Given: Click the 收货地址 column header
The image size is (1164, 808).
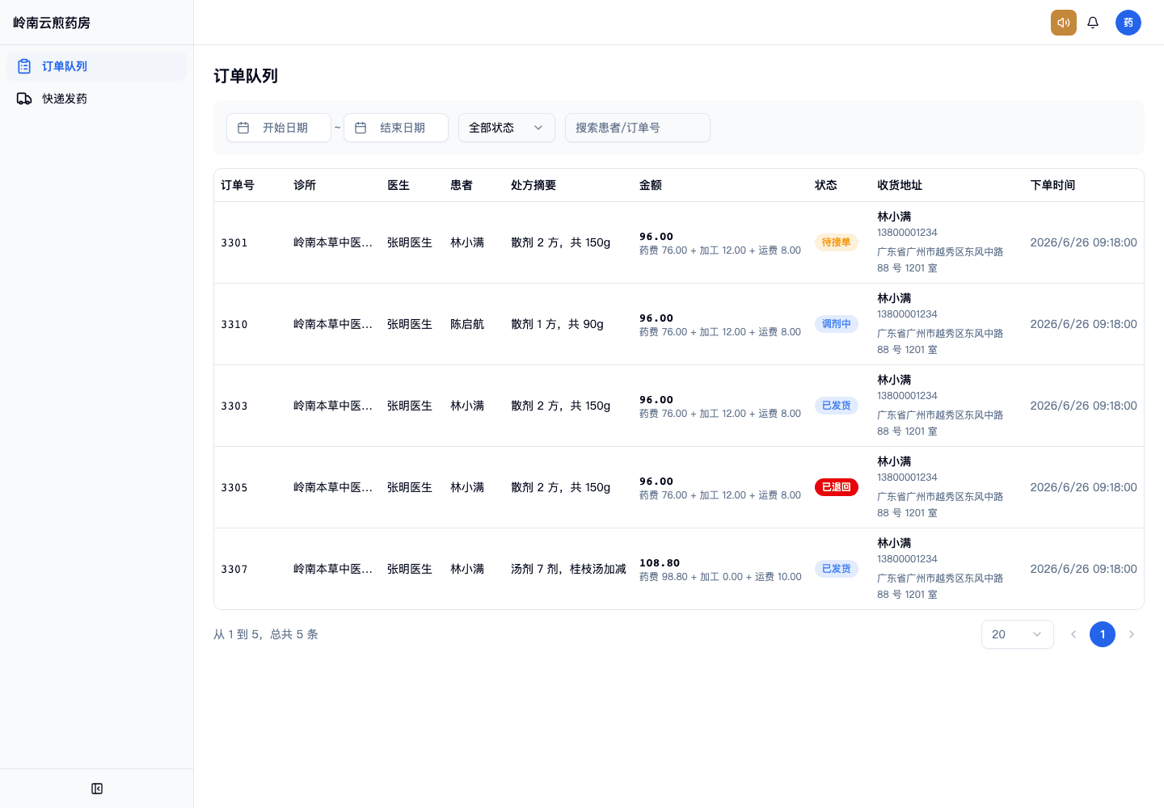Looking at the screenshot, I should pyautogui.click(x=900, y=185).
